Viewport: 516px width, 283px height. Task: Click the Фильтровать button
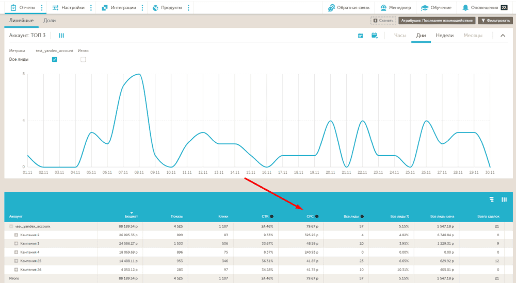495,21
